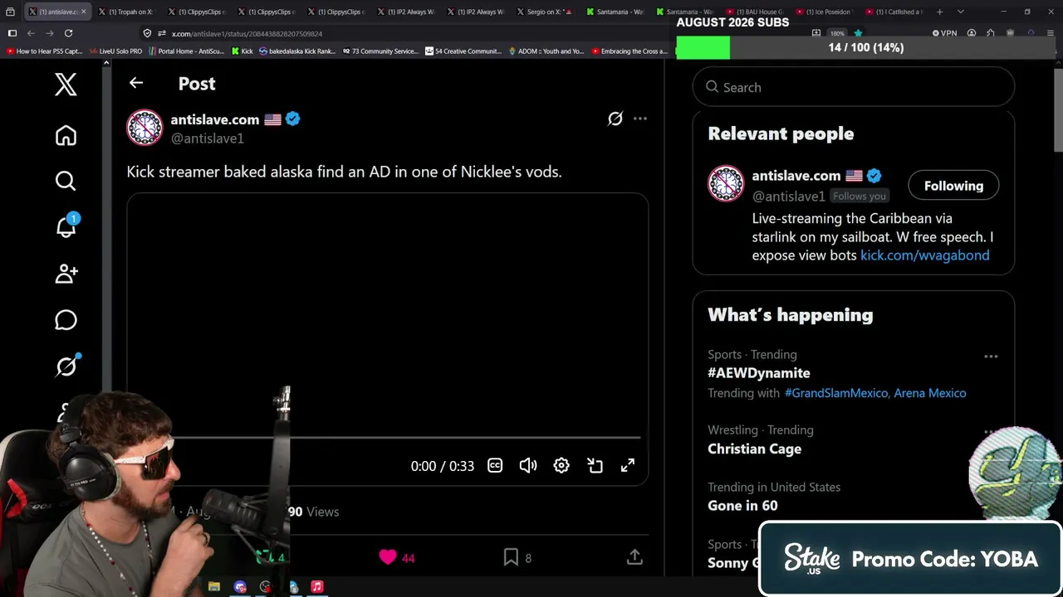Open video playback settings gear
The height and width of the screenshot is (597, 1063).
coord(561,465)
